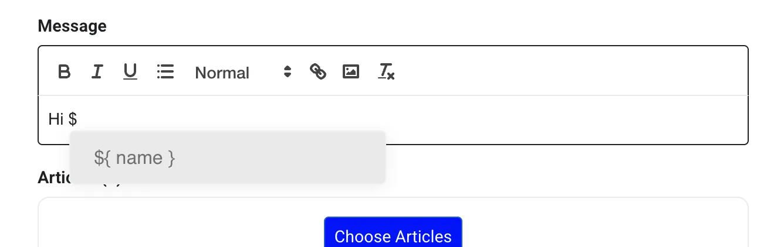
Task: Click the partially hidden Articles section label
Action: pyautogui.click(x=53, y=177)
